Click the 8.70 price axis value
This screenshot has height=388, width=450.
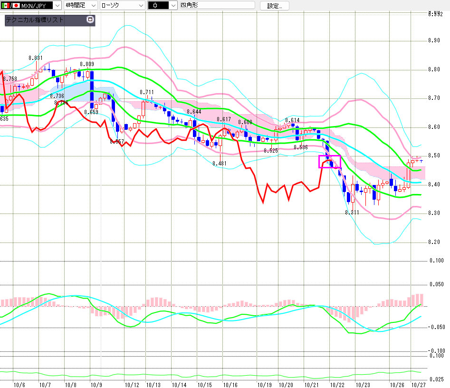pyautogui.click(x=434, y=98)
